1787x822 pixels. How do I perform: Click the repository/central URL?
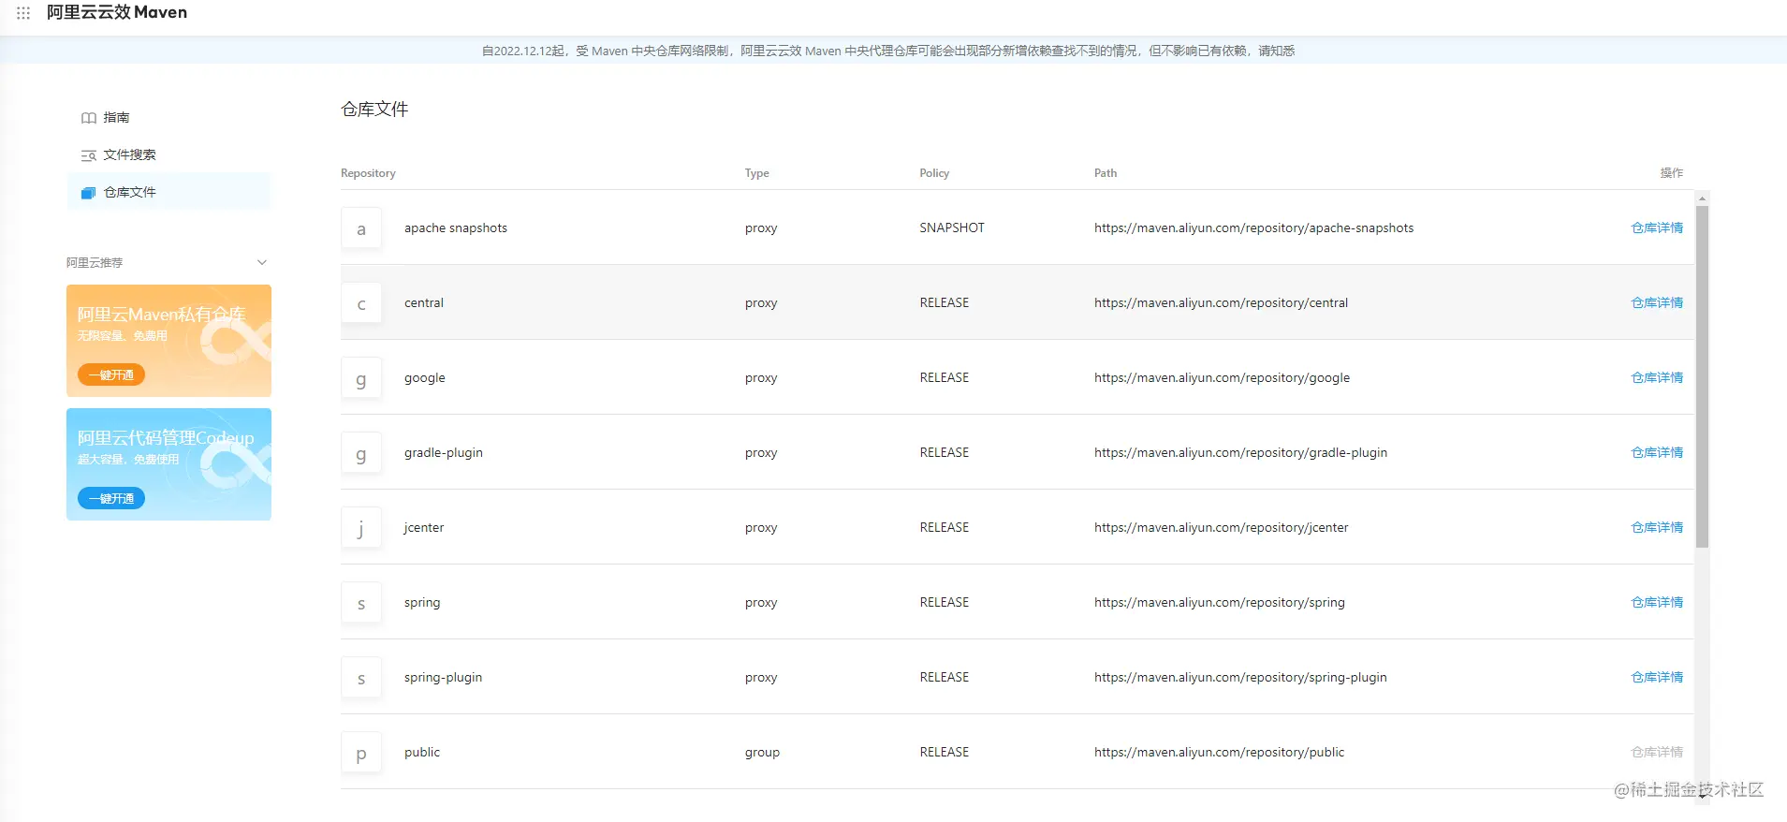[x=1221, y=302]
